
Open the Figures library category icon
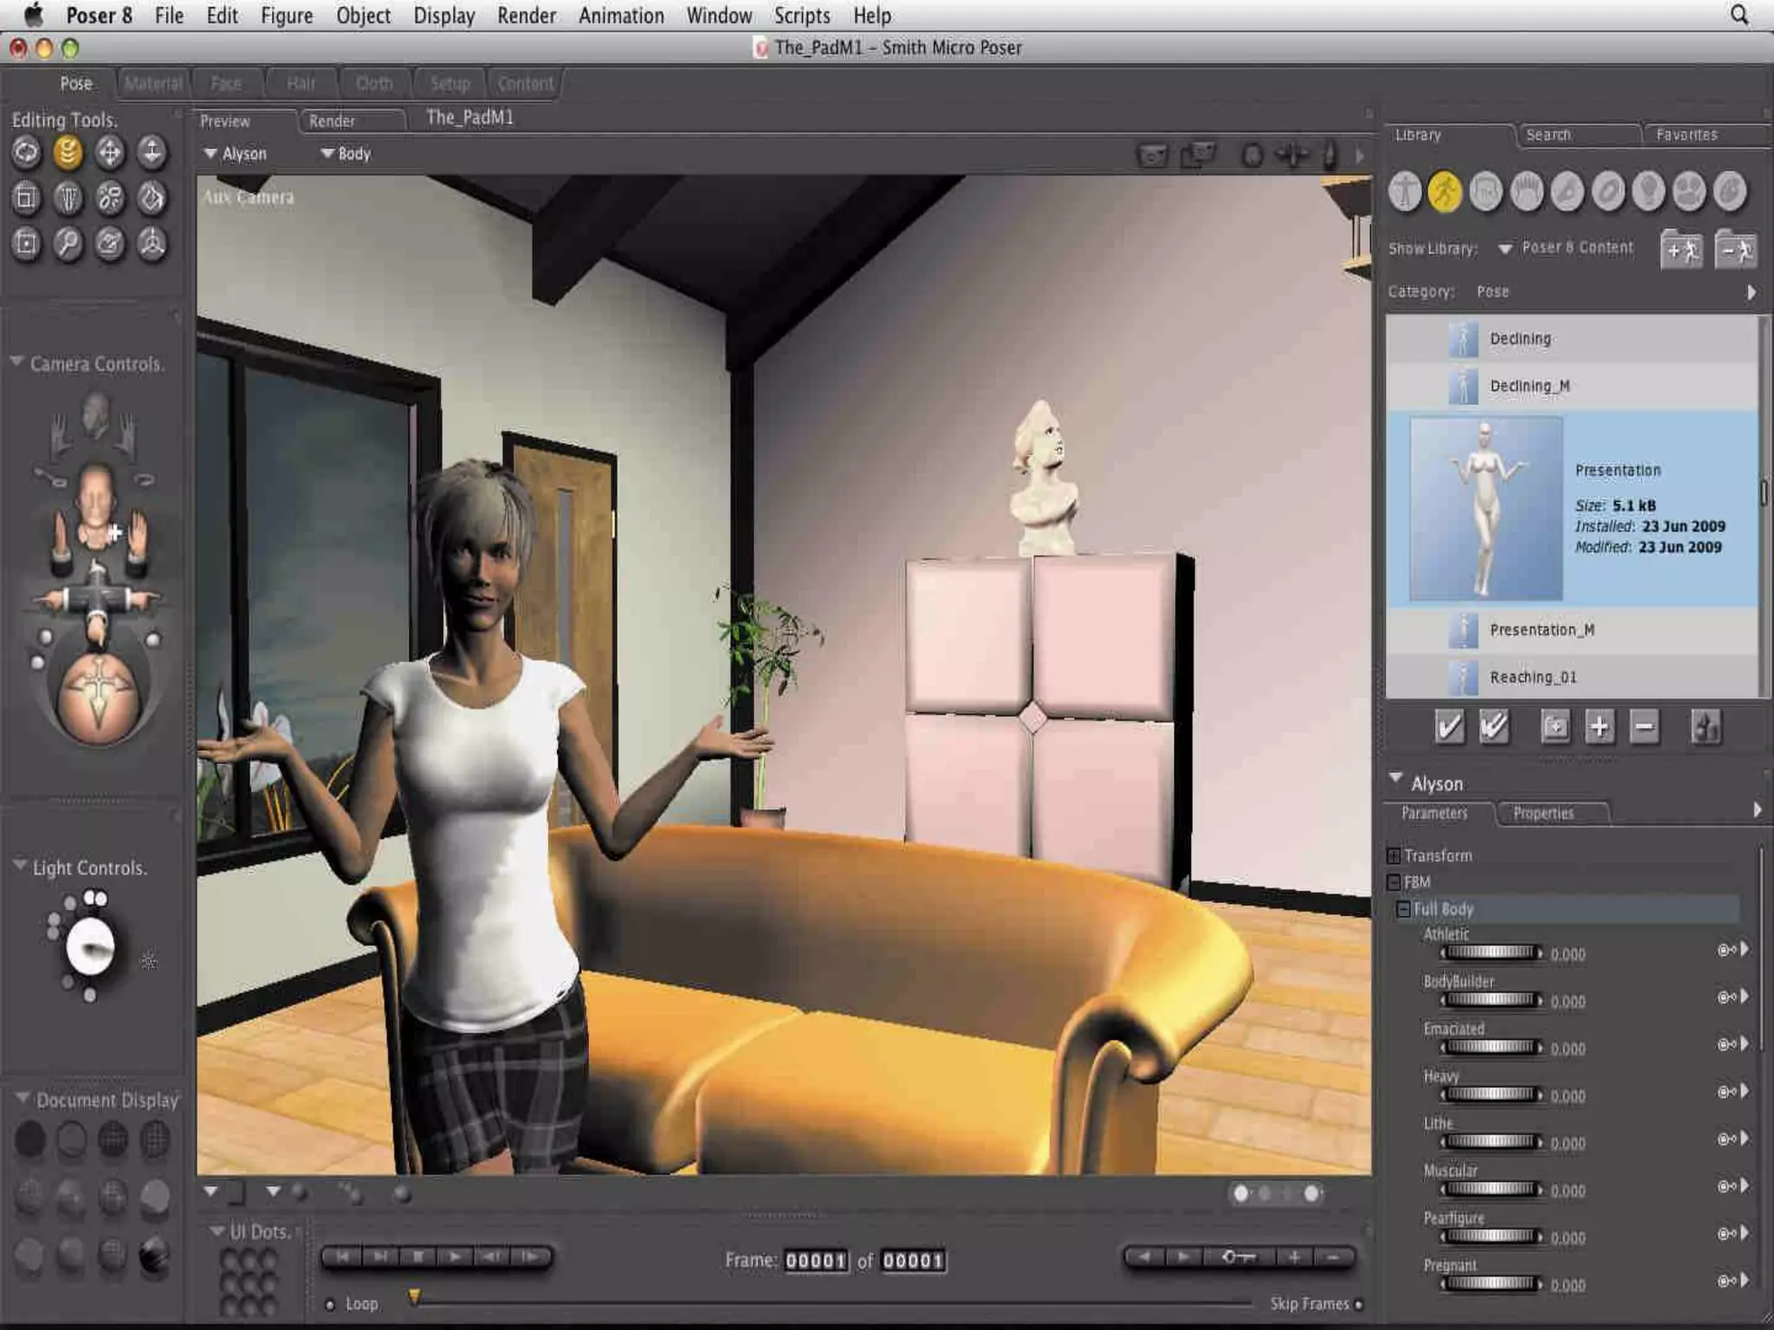[1404, 191]
